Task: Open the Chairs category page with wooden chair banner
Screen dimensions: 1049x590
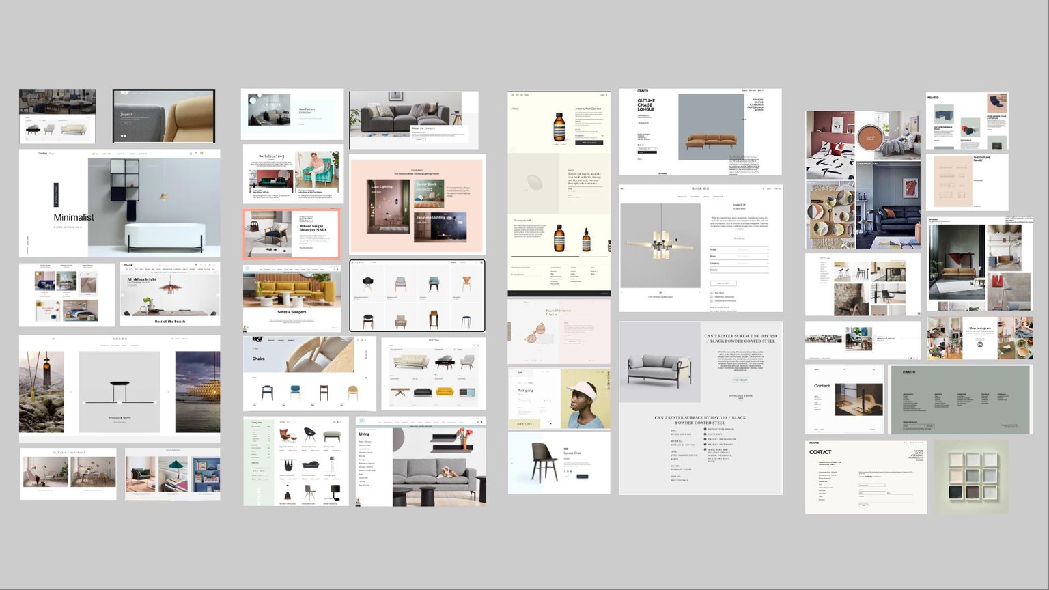Action: pyautogui.click(x=309, y=374)
